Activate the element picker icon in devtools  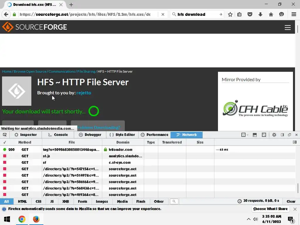(5, 135)
